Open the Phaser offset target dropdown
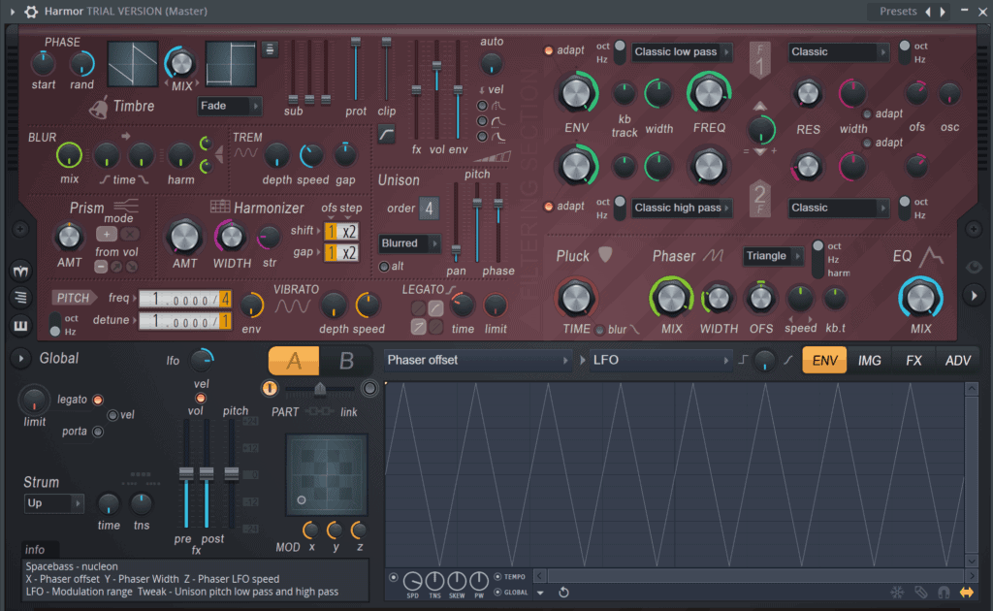This screenshot has width=993, height=611. click(478, 360)
